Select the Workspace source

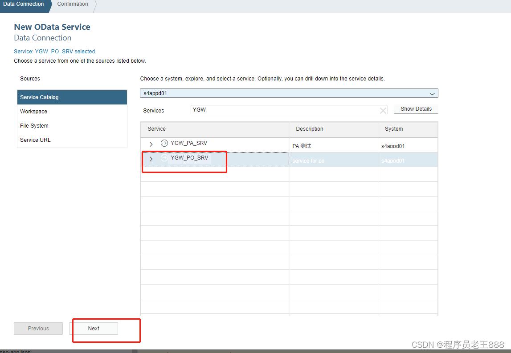(x=72, y=112)
